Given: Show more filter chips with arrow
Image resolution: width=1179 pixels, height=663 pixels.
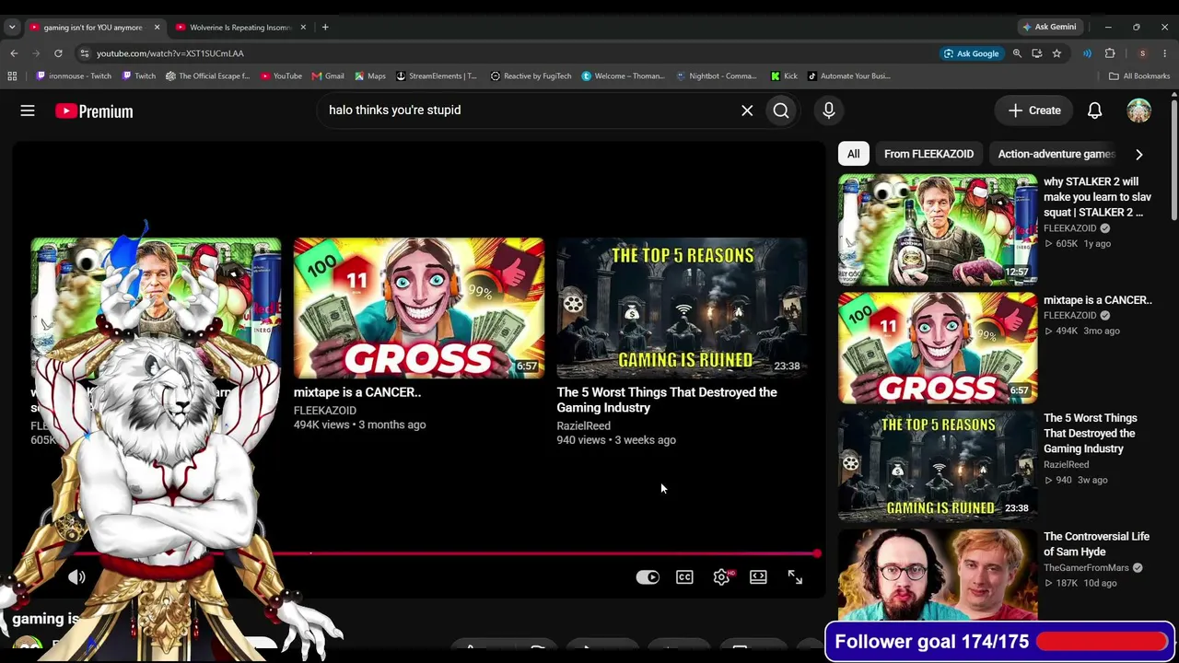Looking at the screenshot, I should (1139, 154).
